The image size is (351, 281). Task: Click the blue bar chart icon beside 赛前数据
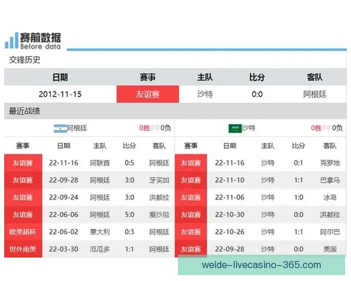(x=12, y=40)
